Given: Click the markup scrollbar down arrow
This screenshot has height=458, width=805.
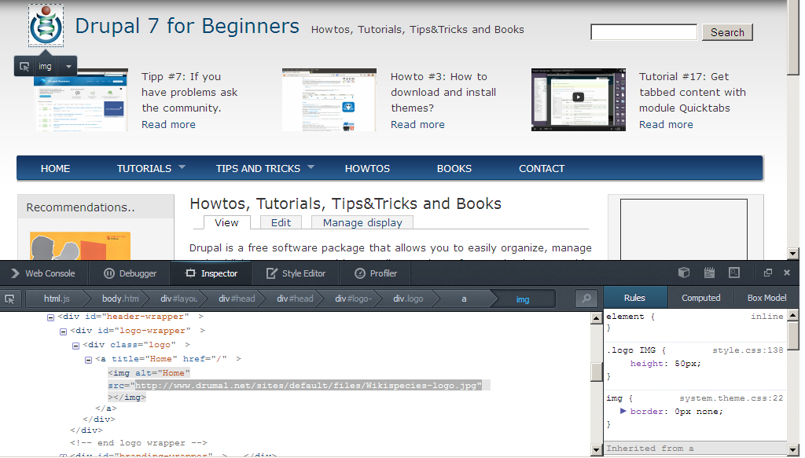Looking at the screenshot, I should [x=596, y=450].
